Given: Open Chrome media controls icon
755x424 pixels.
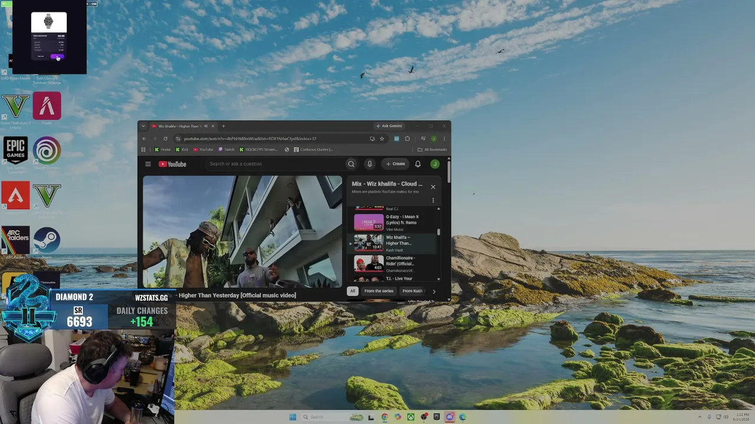Looking at the screenshot, I should (423, 139).
